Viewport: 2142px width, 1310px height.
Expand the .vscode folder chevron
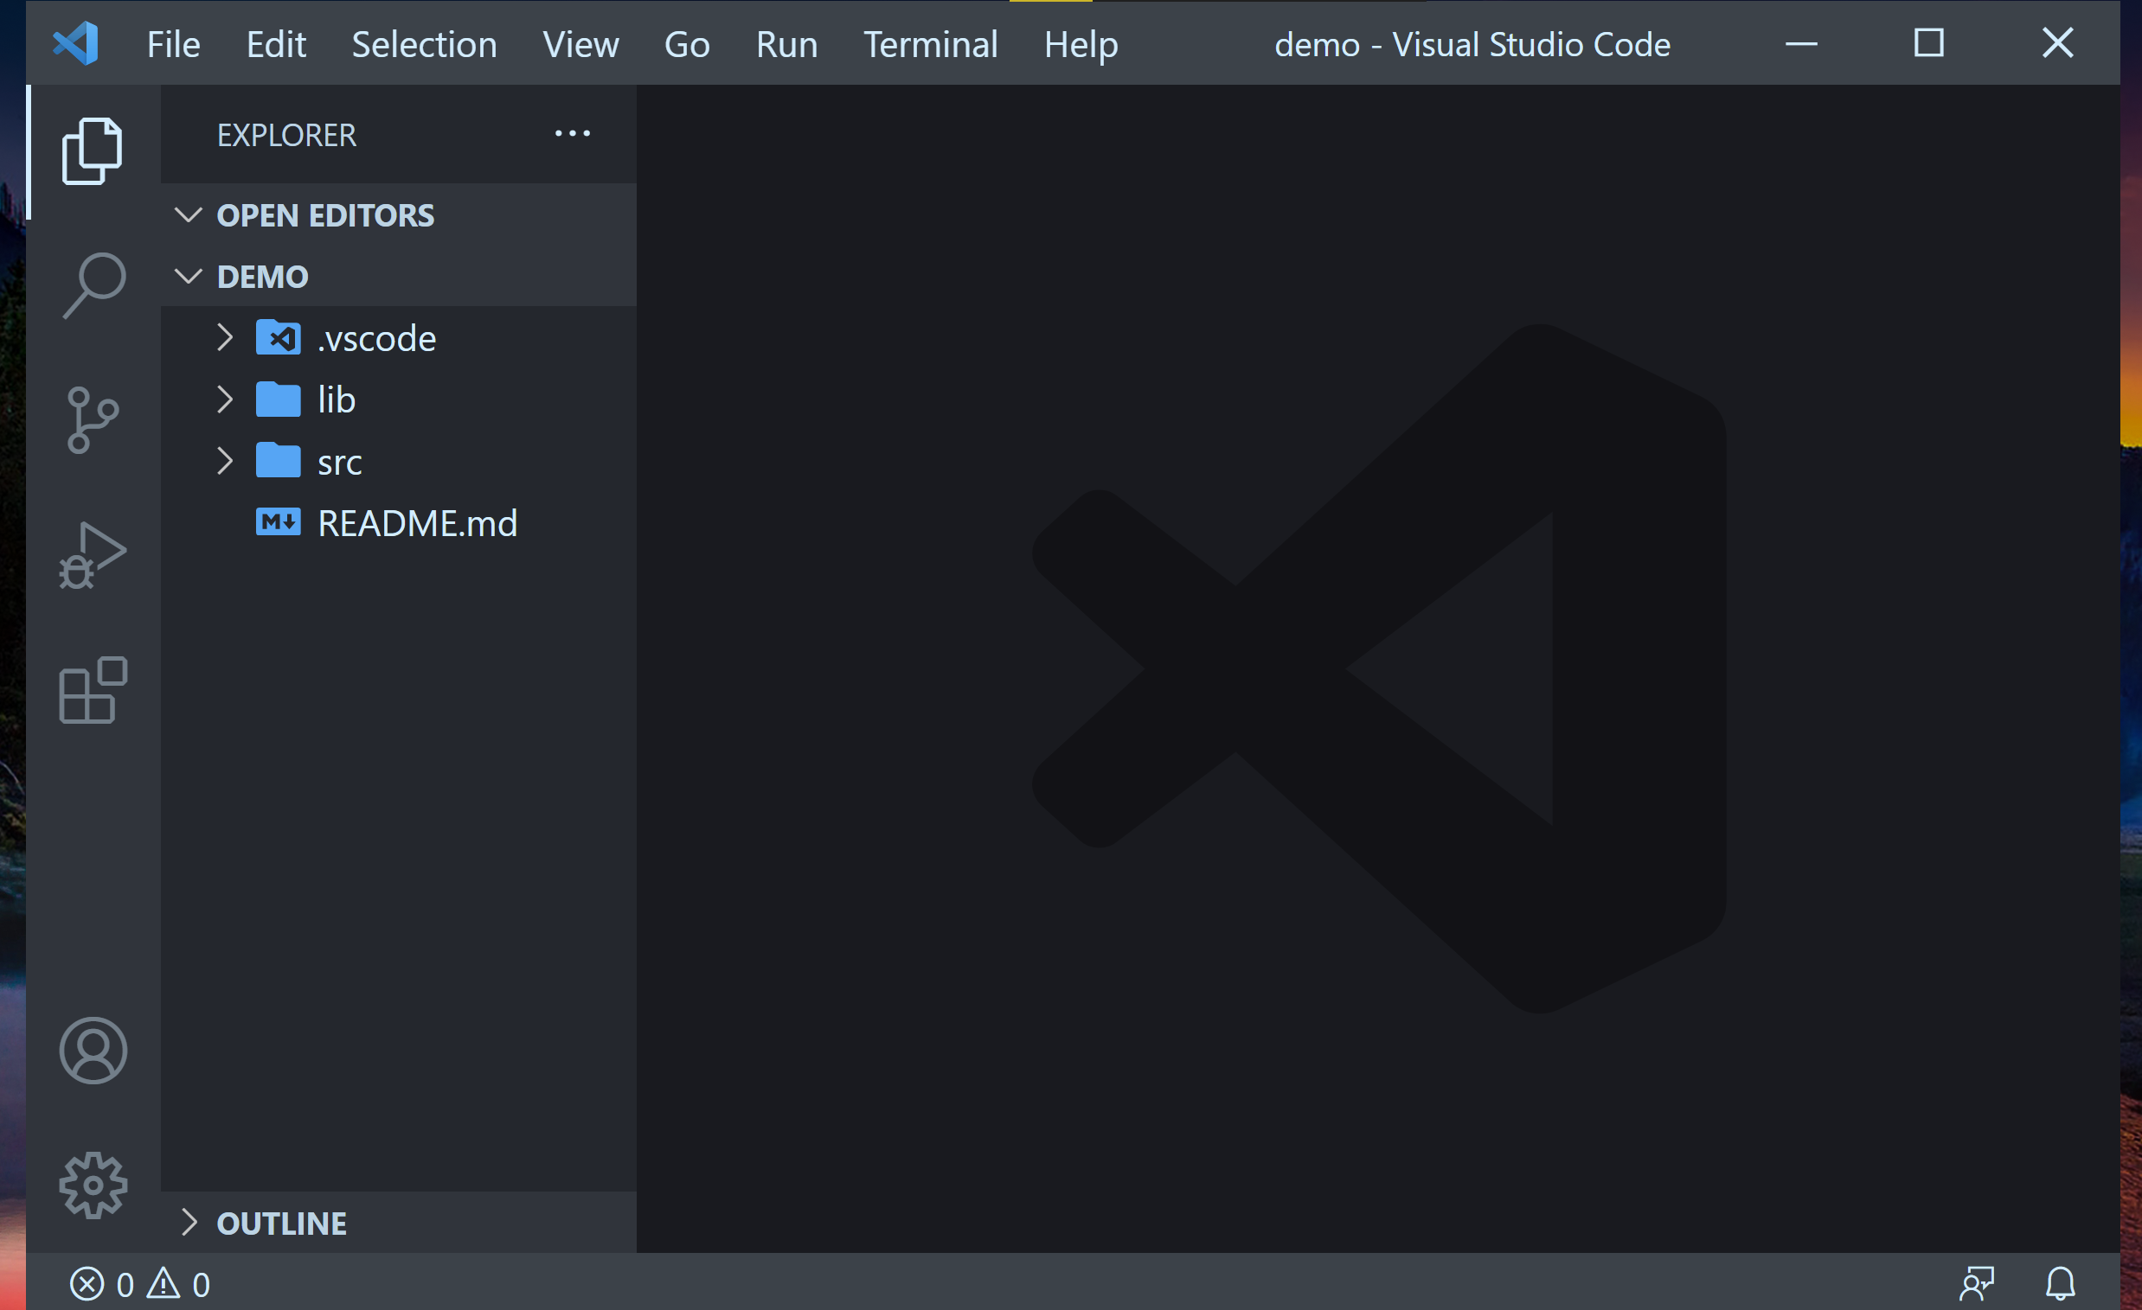225,337
